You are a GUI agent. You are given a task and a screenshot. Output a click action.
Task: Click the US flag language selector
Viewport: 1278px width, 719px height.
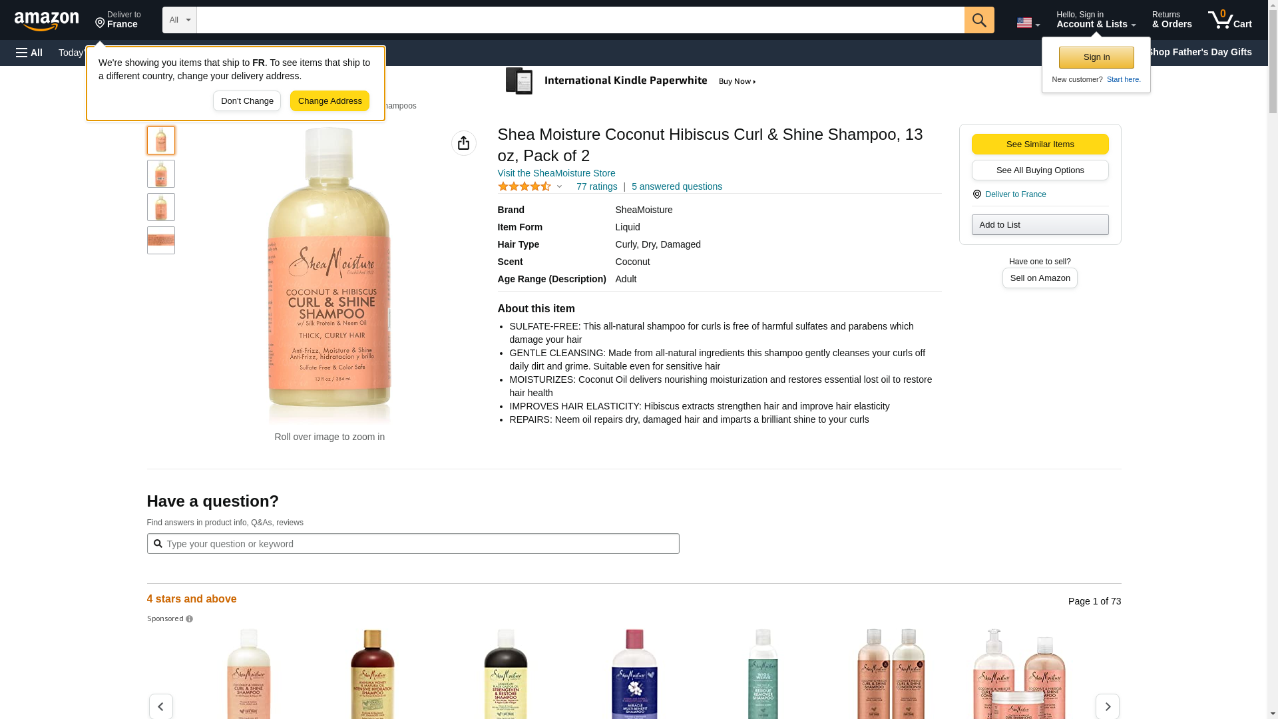pos(1028,23)
